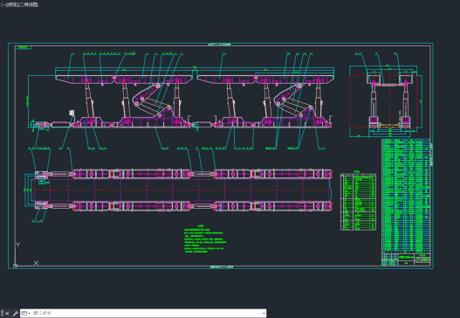Screen dimensions: 460x318
Task: Open the [-] viewport controls menu
Action: (3, 4)
